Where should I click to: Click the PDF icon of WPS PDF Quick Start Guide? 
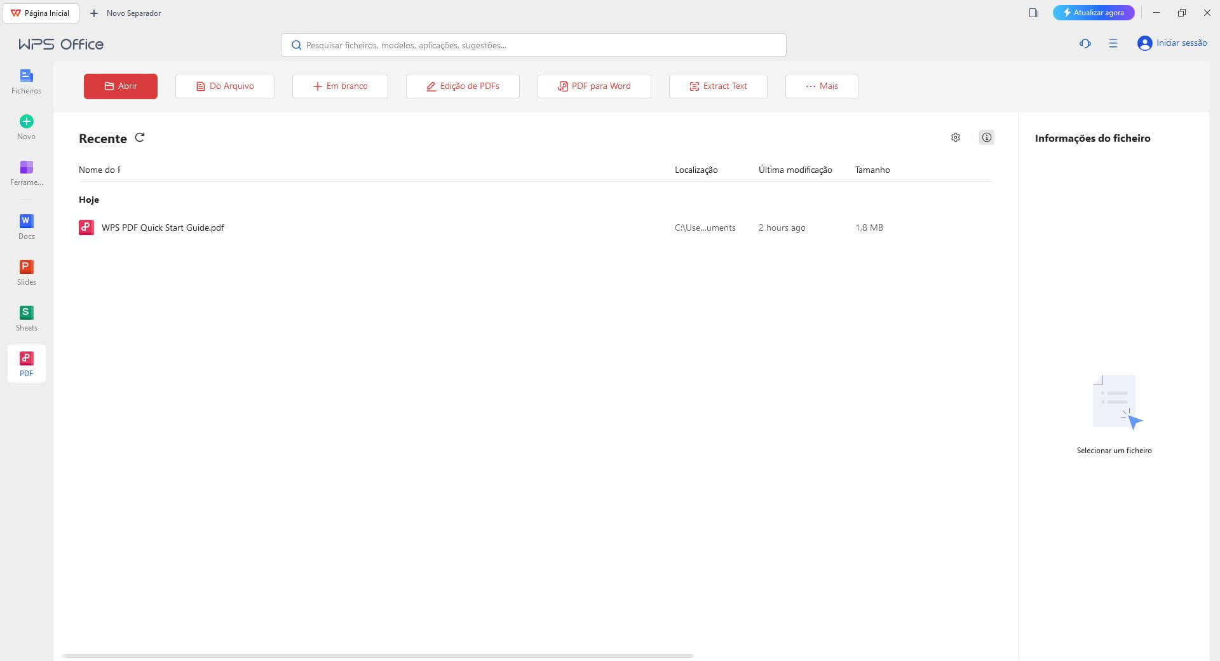tap(86, 228)
